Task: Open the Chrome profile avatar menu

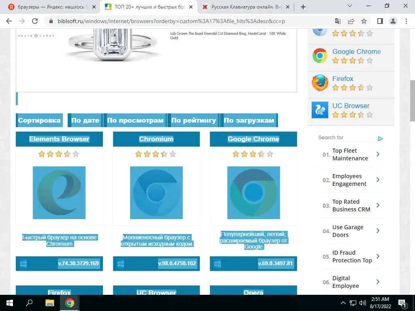Action: (393, 21)
